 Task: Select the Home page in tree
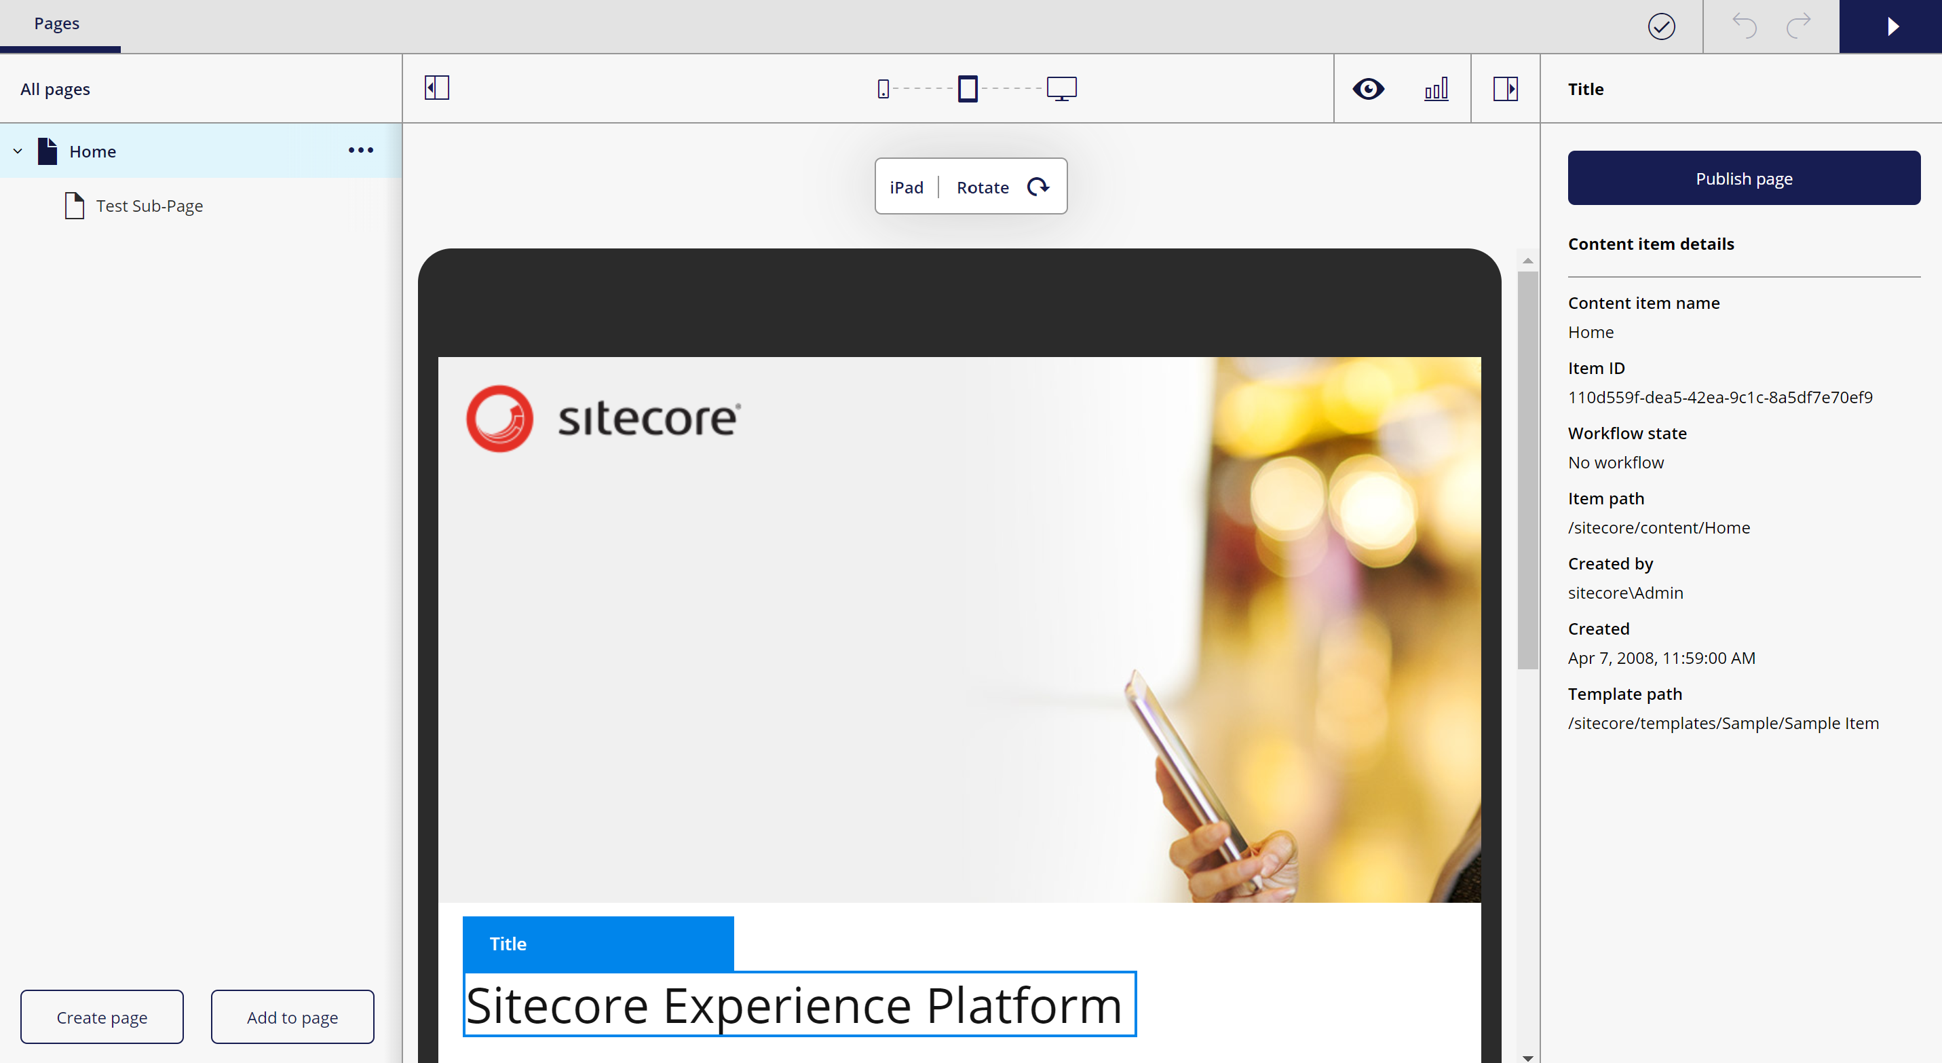[x=201, y=151]
